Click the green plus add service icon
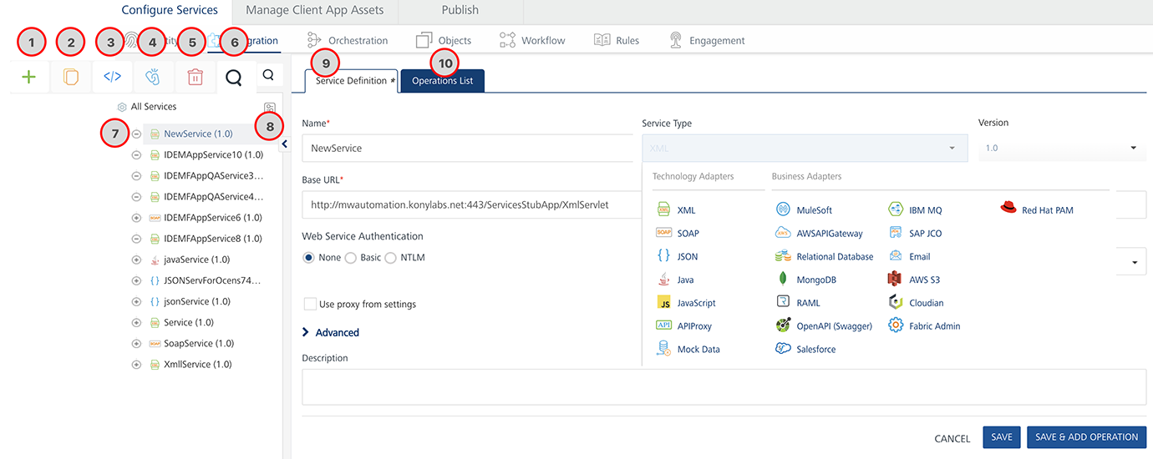The height and width of the screenshot is (459, 1153). [x=29, y=77]
